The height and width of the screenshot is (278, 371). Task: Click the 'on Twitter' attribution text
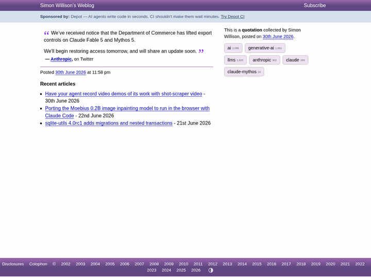click(x=84, y=59)
